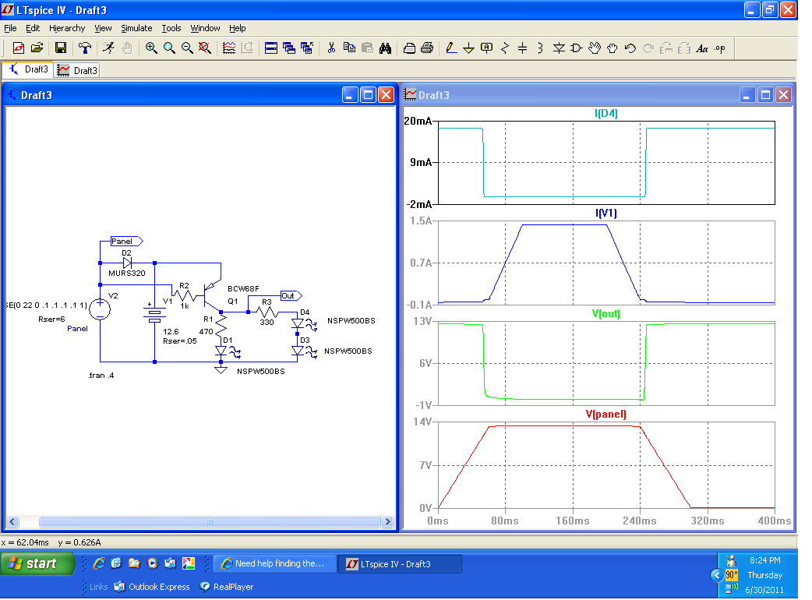Select the Move open-hand tool
This screenshot has width=812, height=600.
(x=595, y=48)
